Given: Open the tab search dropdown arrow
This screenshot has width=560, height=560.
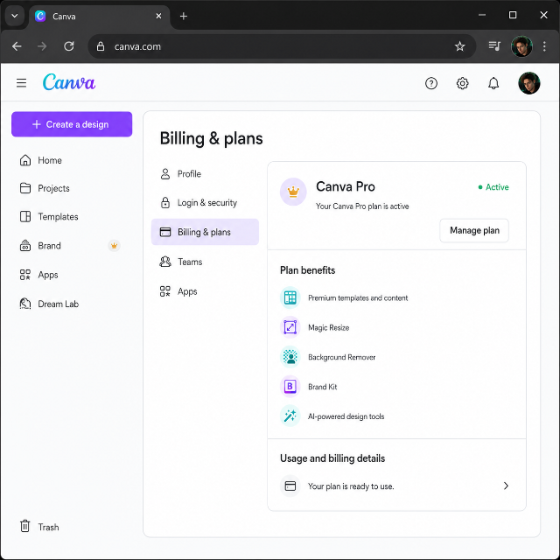Looking at the screenshot, I should click(15, 16).
